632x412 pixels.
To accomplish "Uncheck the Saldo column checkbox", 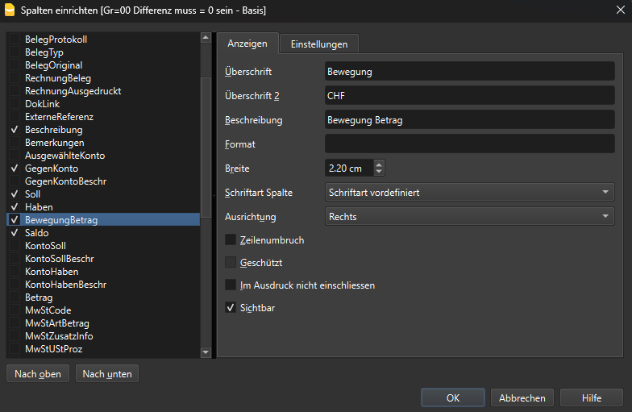I will click(15, 233).
